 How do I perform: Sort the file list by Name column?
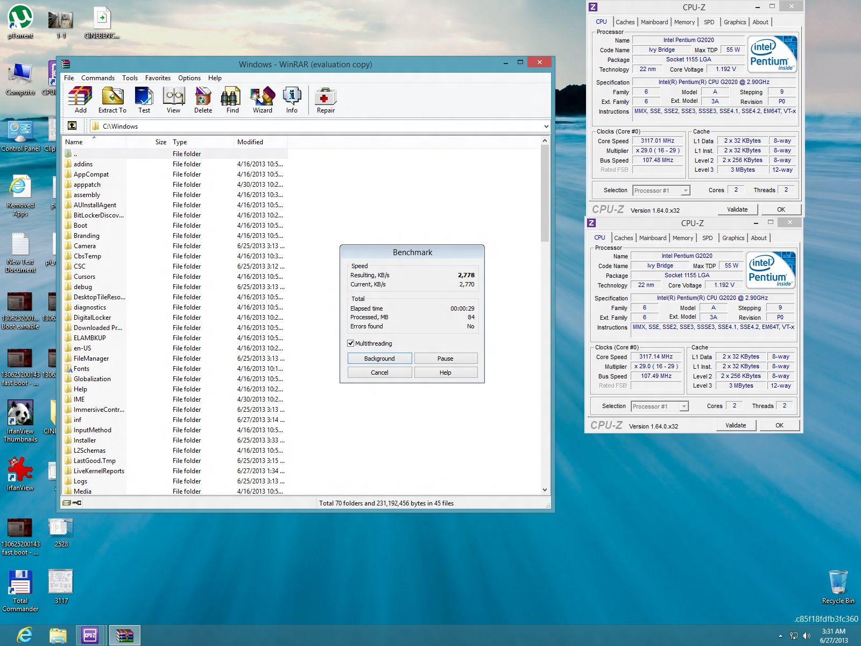[x=94, y=142]
